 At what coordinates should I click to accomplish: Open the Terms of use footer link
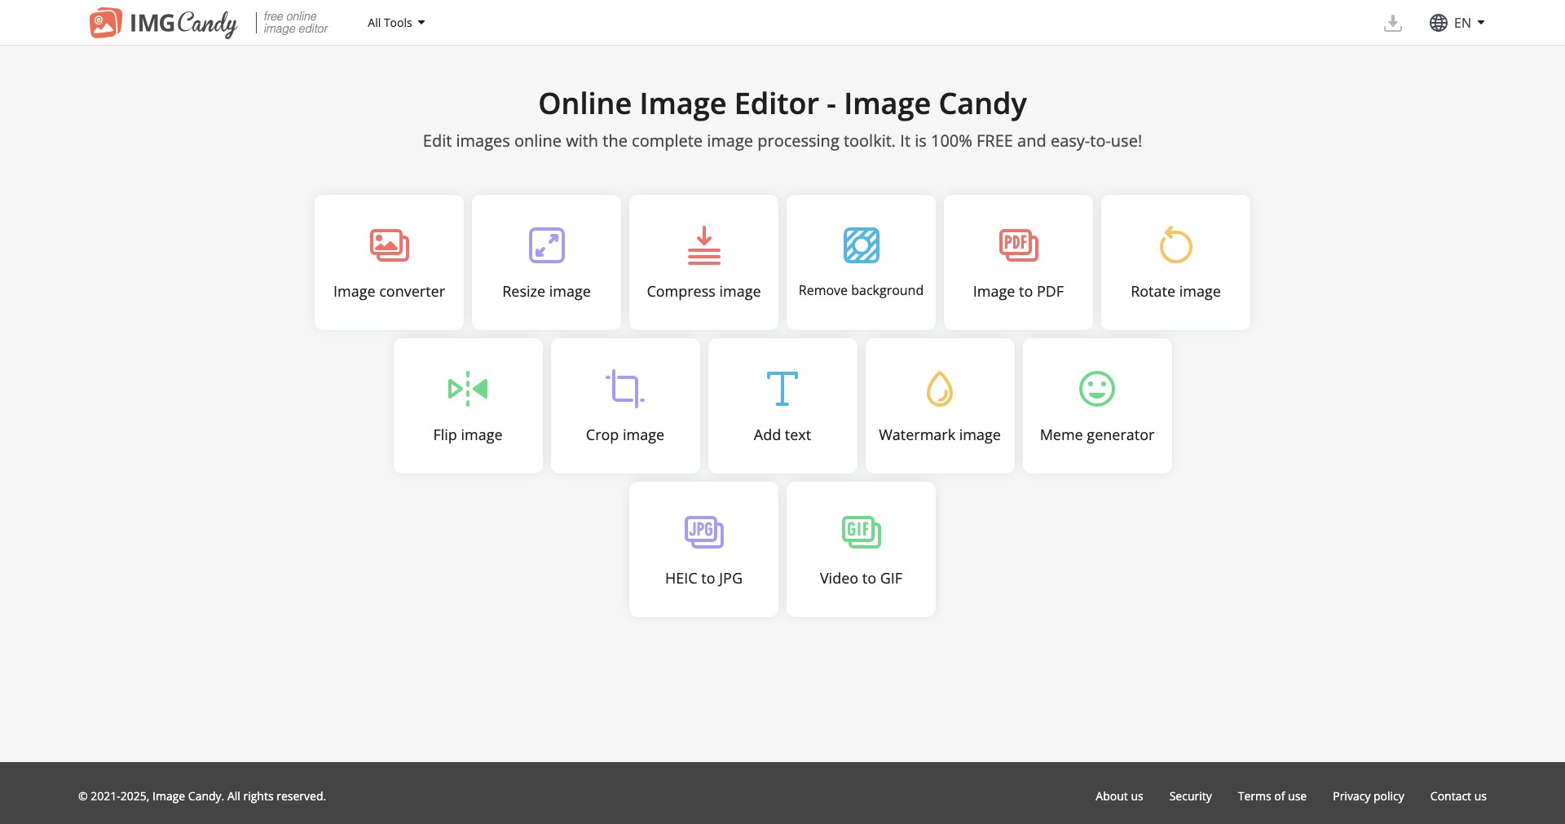1272,796
